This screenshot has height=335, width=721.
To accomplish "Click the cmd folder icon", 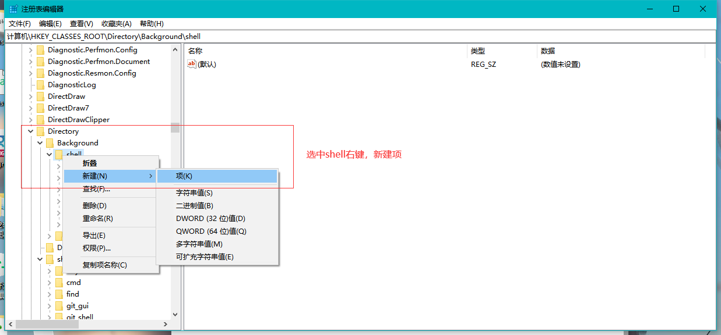I will tap(59, 283).
